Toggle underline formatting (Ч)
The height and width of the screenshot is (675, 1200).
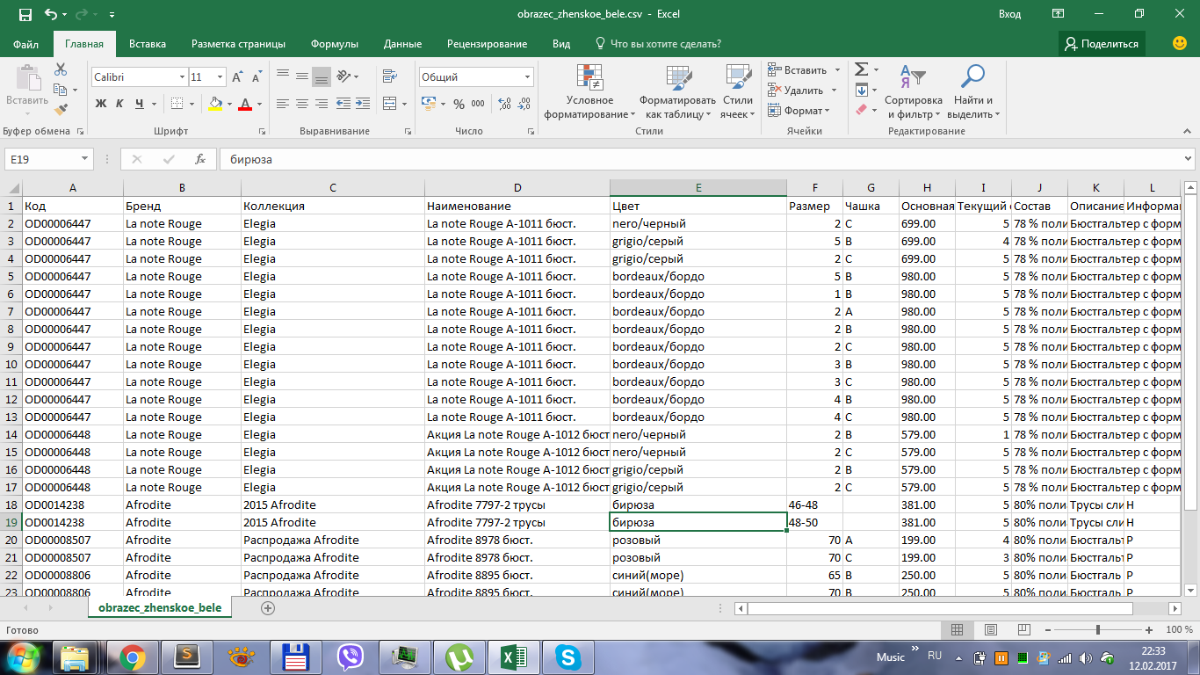click(x=140, y=104)
